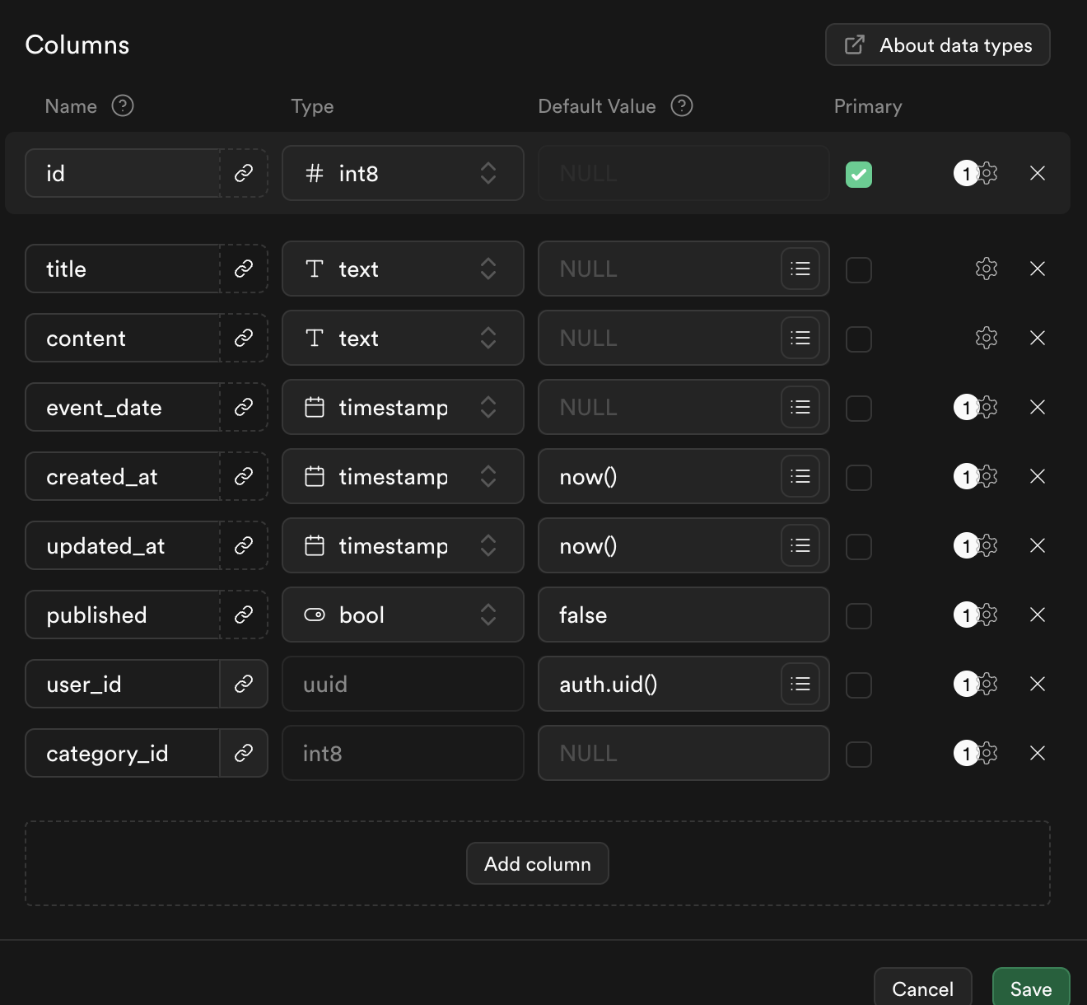Uncheck the primary key checkbox for id

click(x=859, y=175)
